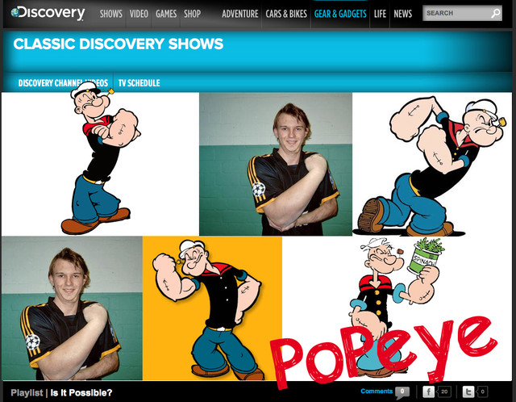Open TV Schedule tab
The image size is (516, 402).
139,82
